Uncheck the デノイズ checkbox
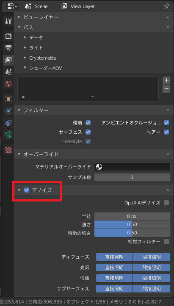174x306 pixels. [27, 190]
